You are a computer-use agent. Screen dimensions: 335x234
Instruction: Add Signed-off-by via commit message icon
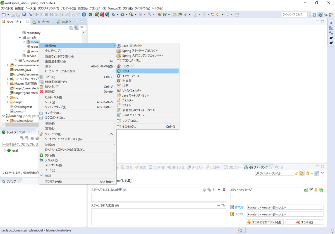pos(311,189)
